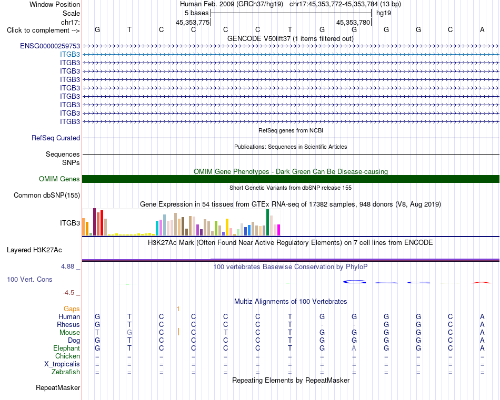Click 'Short Genetic Variants from dbSNP release 155'
Screen dimensions: 500x400
tap(291, 188)
